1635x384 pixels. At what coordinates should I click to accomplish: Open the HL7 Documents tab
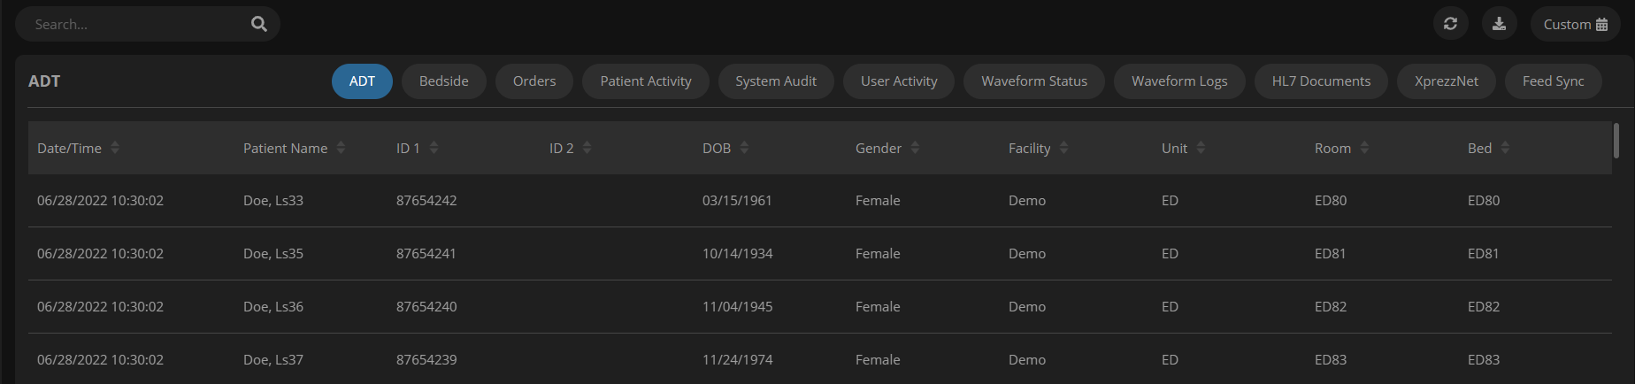tap(1321, 81)
